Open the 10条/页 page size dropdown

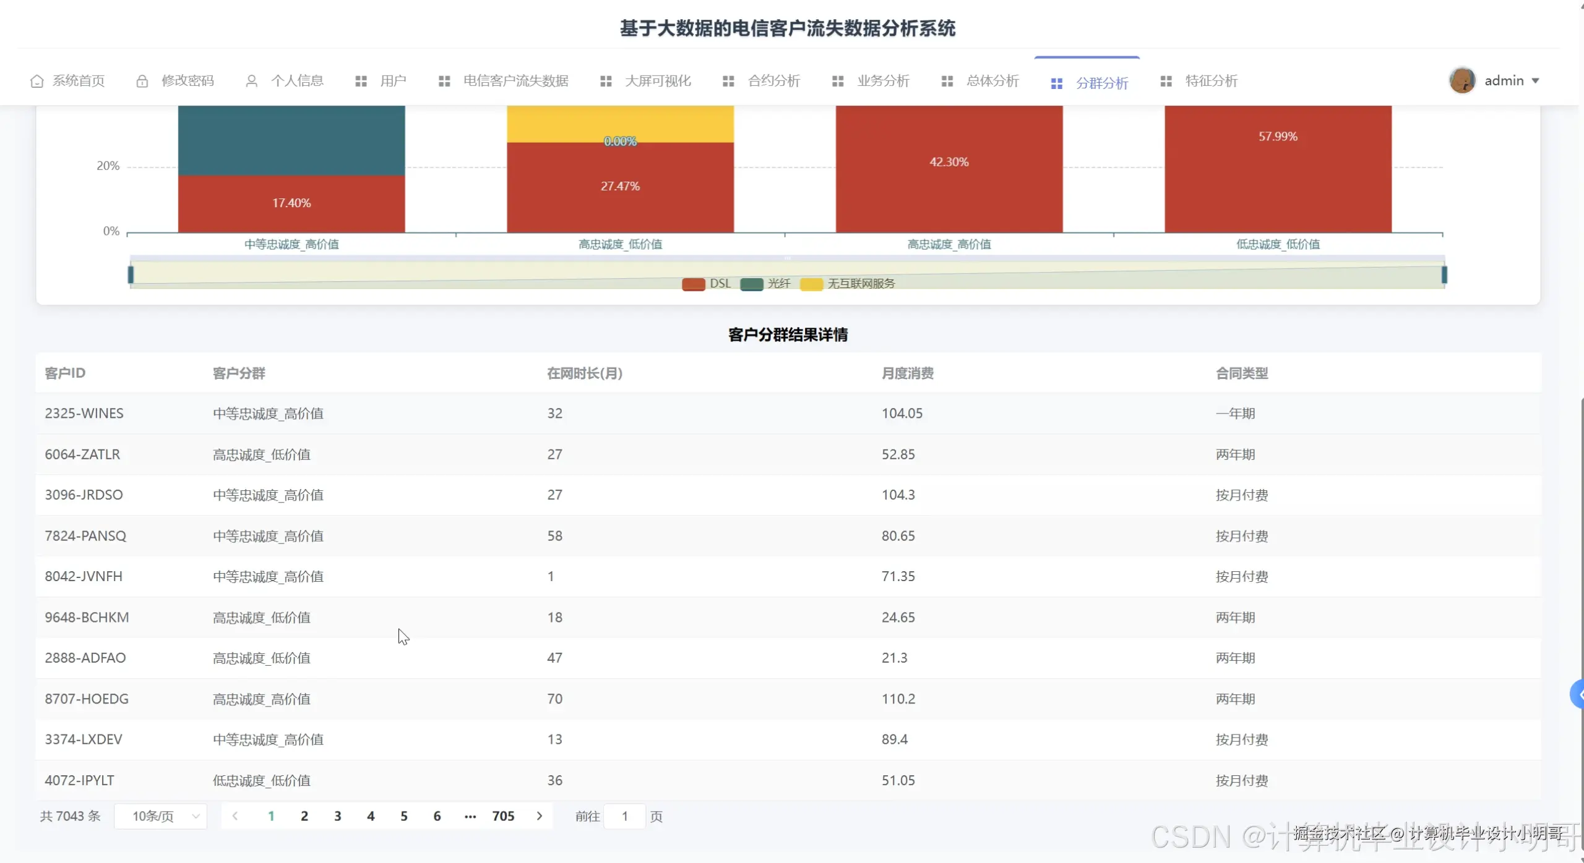(x=161, y=816)
